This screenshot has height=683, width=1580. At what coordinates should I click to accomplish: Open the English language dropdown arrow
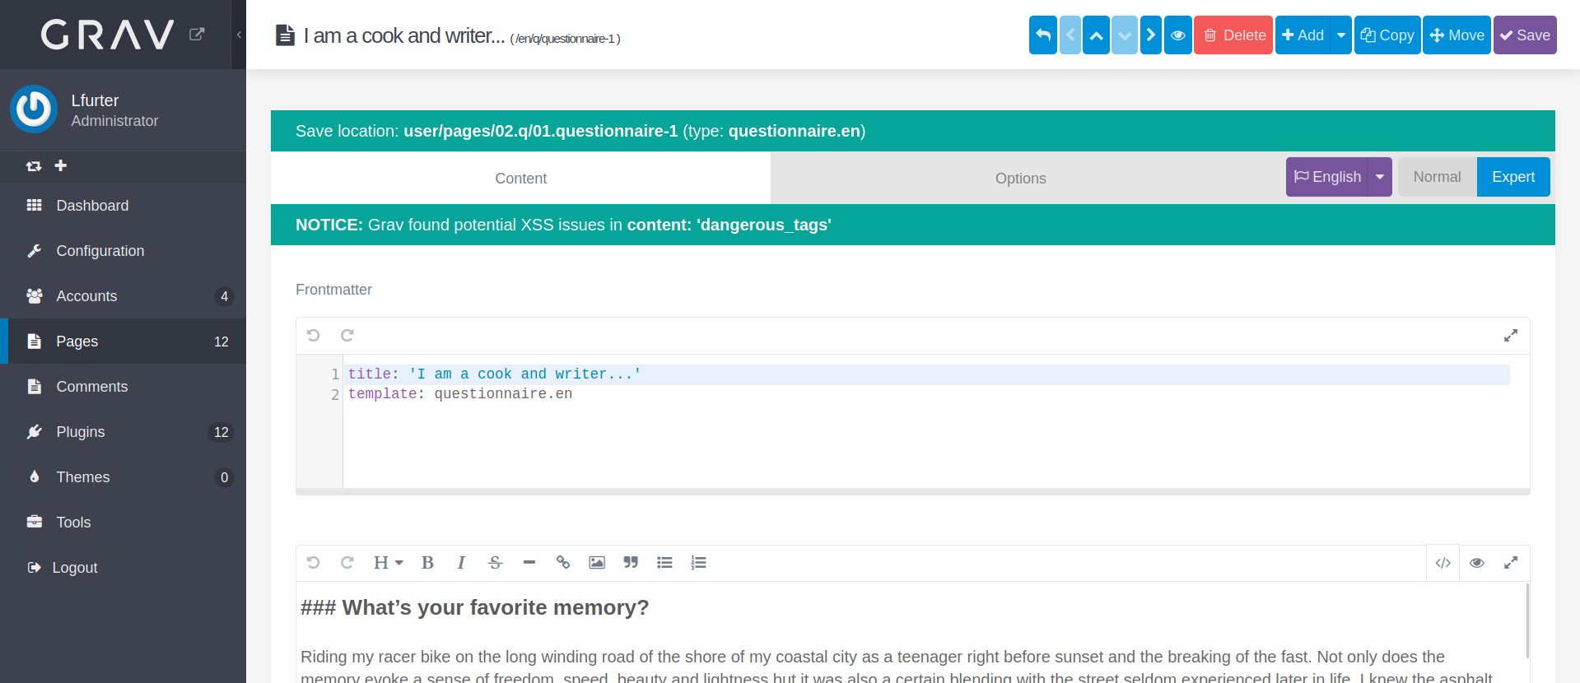point(1380,177)
